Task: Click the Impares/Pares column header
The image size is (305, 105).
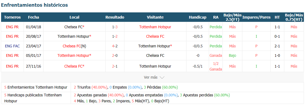Action: pos(256,17)
